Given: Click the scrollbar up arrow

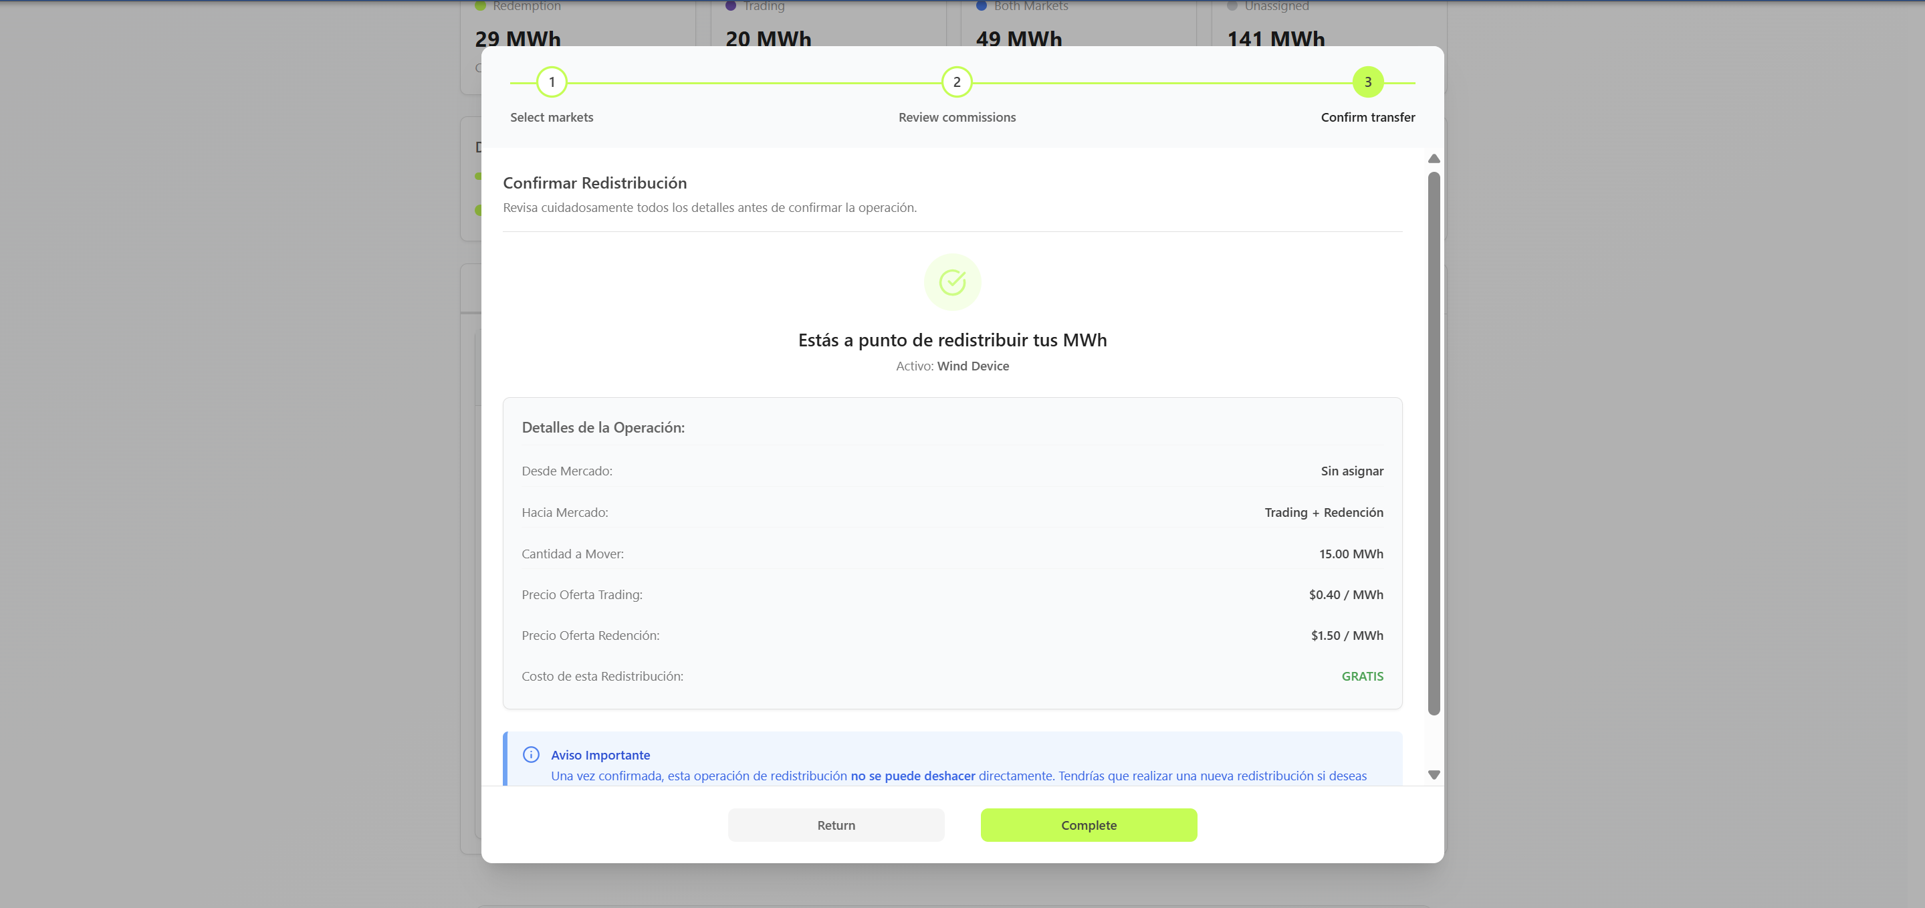Looking at the screenshot, I should tap(1434, 158).
